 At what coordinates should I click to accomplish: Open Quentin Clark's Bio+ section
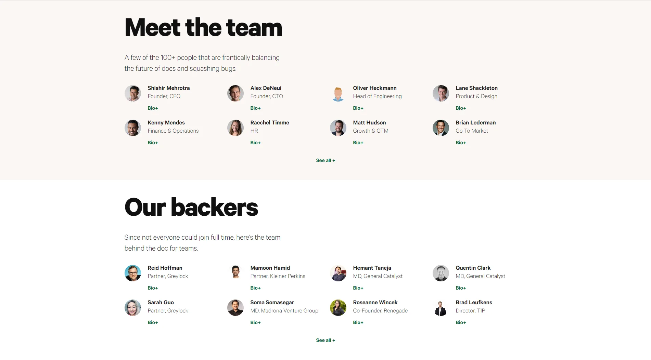(461, 288)
